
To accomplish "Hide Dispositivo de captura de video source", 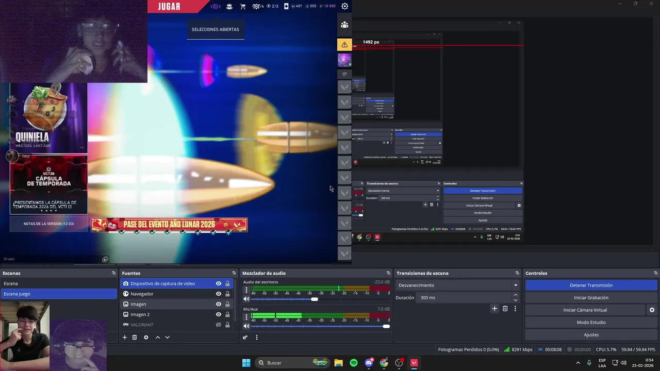I will tap(219, 283).
